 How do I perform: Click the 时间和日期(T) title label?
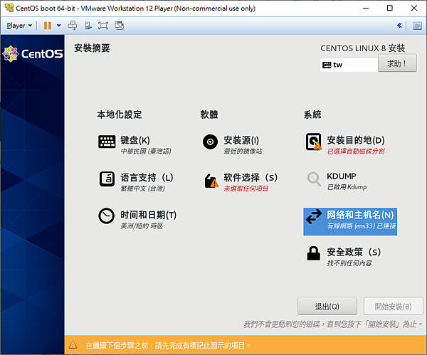point(149,215)
